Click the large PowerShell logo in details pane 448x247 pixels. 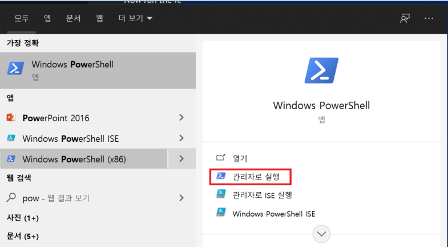[x=321, y=70]
